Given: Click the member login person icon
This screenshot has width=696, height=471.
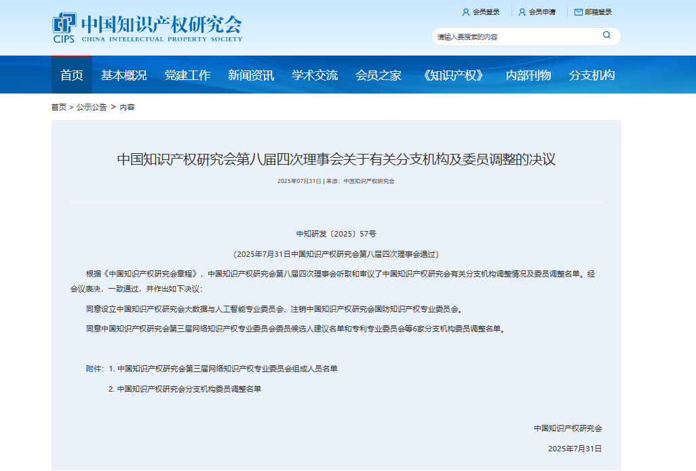Looking at the screenshot, I should (465, 12).
